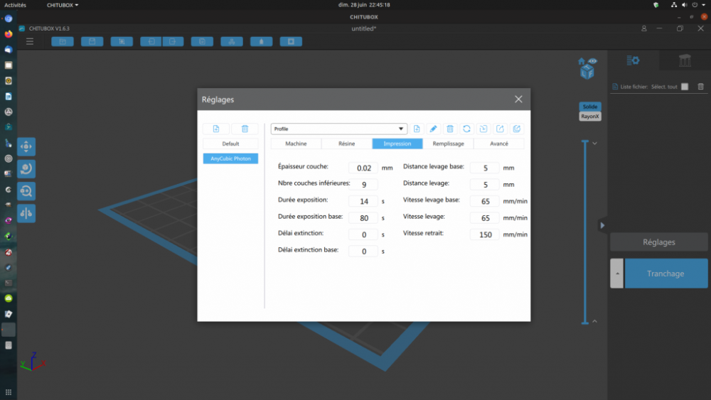Show applications grid in the dock
Image resolution: width=711 pixels, height=400 pixels.
tap(9, 392)
